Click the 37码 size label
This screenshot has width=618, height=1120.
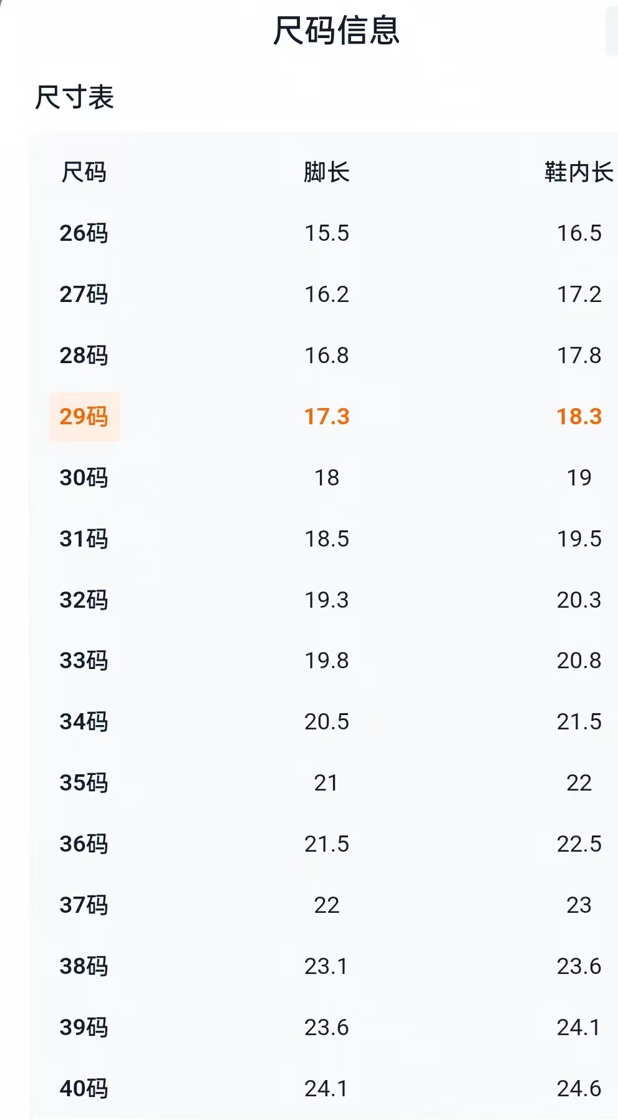pyautogui.click(x=84, y=905)
